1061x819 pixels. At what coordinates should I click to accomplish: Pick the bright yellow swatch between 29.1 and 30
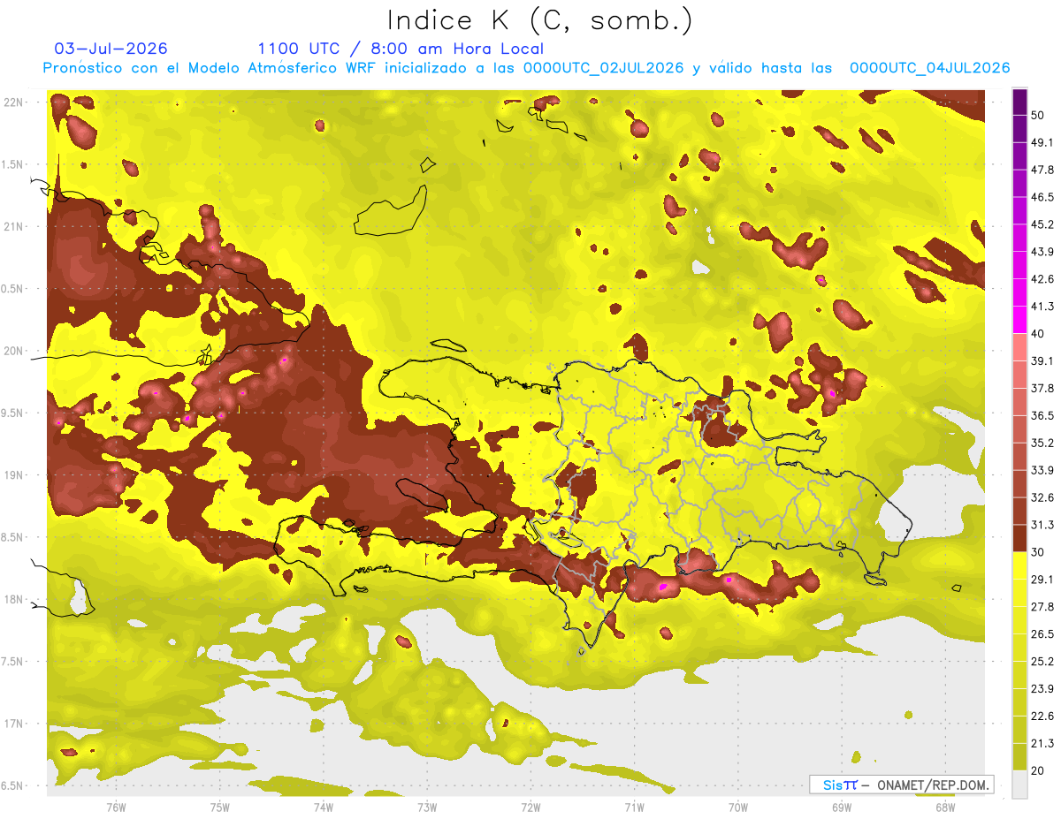click(1020, 565)
